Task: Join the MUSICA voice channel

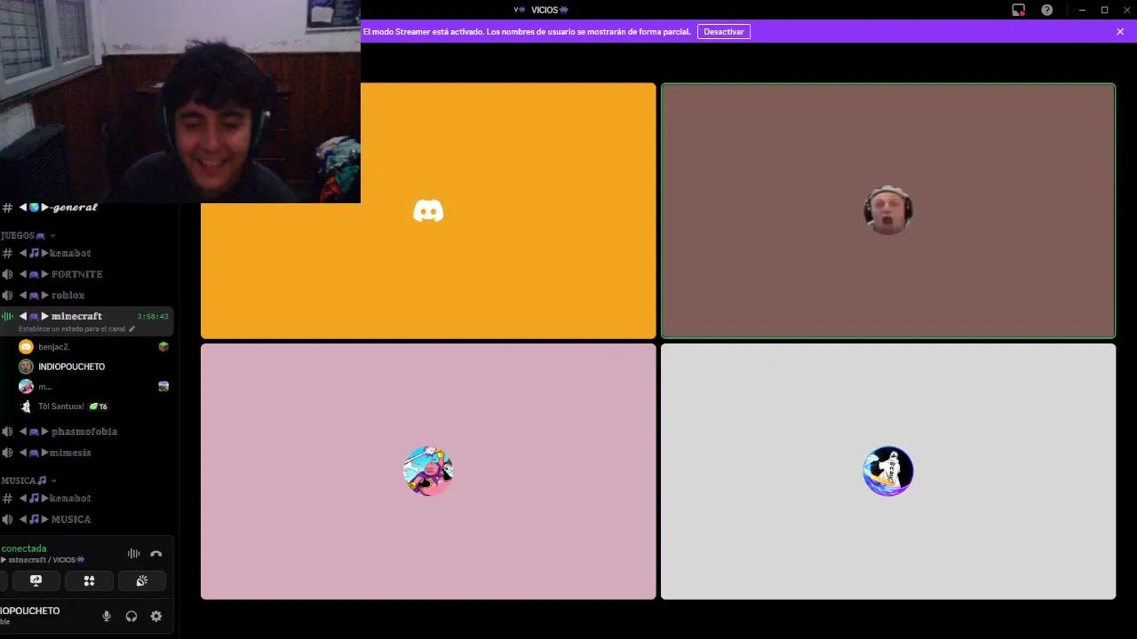Action: 87,519
